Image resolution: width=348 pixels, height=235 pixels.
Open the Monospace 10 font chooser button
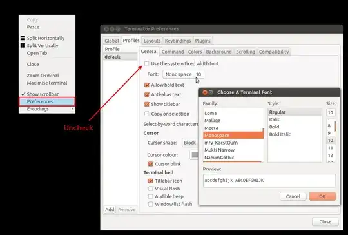click(x=183, y=74)
